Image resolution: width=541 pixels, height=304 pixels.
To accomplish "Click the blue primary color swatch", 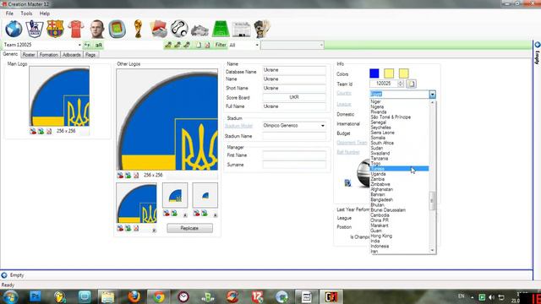I will coord(374,73).
